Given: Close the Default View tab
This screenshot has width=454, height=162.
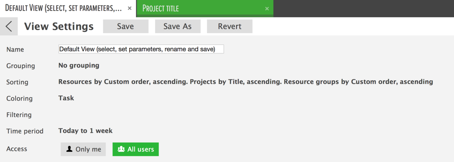Looking at the screenshot, I should [129, 8].
